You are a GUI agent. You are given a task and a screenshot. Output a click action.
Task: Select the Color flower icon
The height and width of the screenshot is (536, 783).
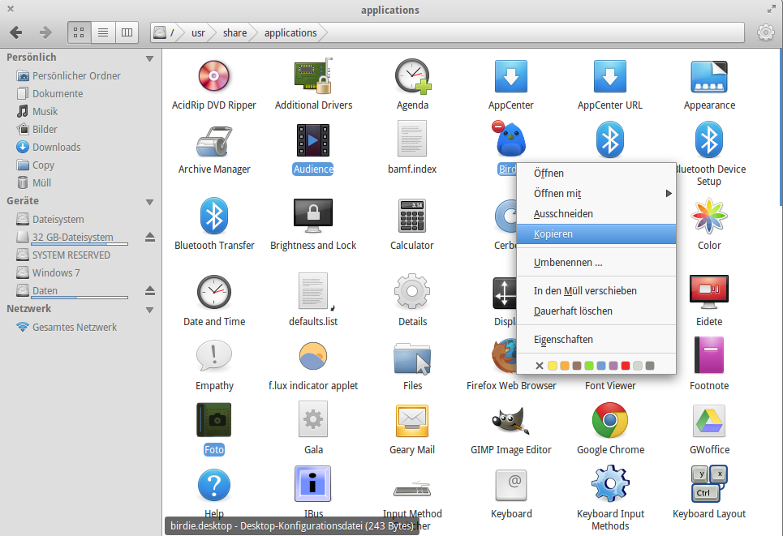click(x=709, y=216)
